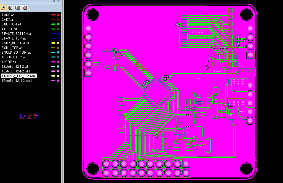Click red line color swatch of ADB.art
Screen dimensions: 283x183
coord(53,15)
